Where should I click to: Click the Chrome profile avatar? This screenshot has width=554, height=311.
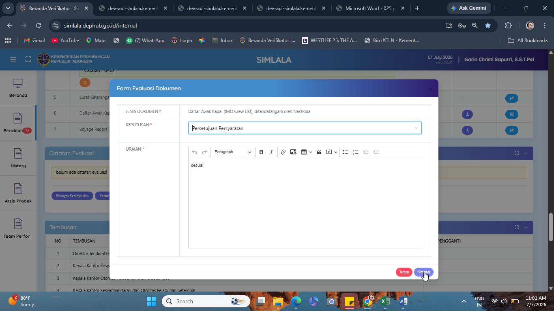[530, 26]
